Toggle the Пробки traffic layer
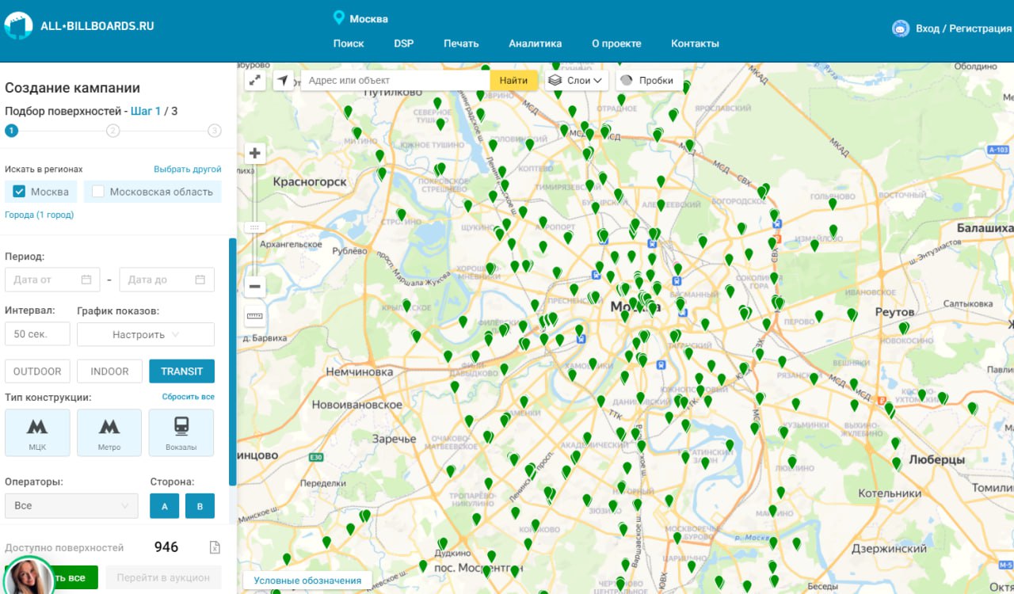 (649, 80)
